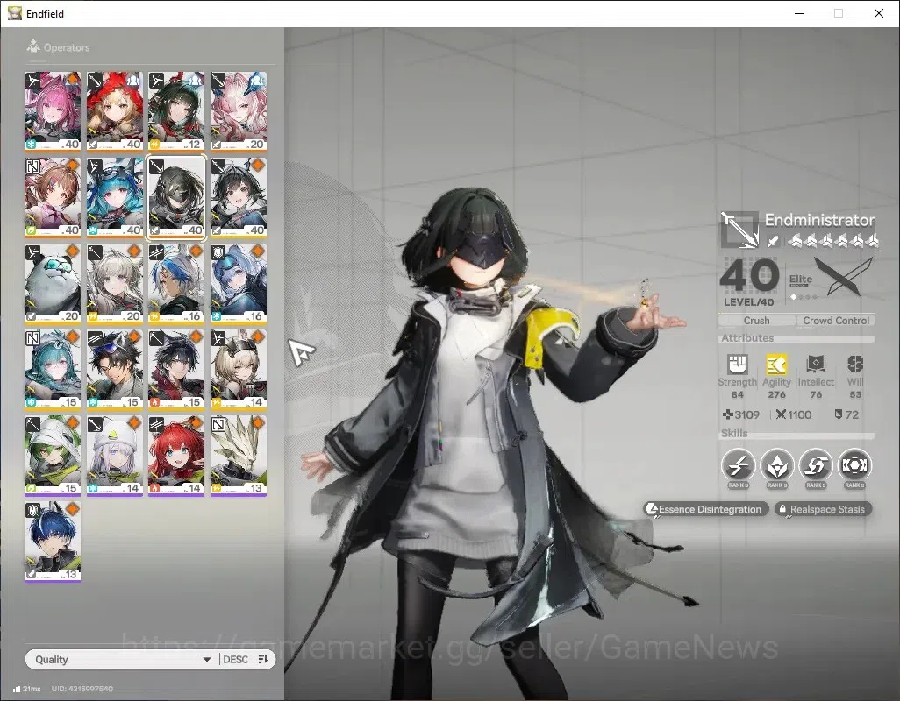Select red-haired operator card level 14
This screenshot has width=900, height=701.
click(x=176, y=456)
